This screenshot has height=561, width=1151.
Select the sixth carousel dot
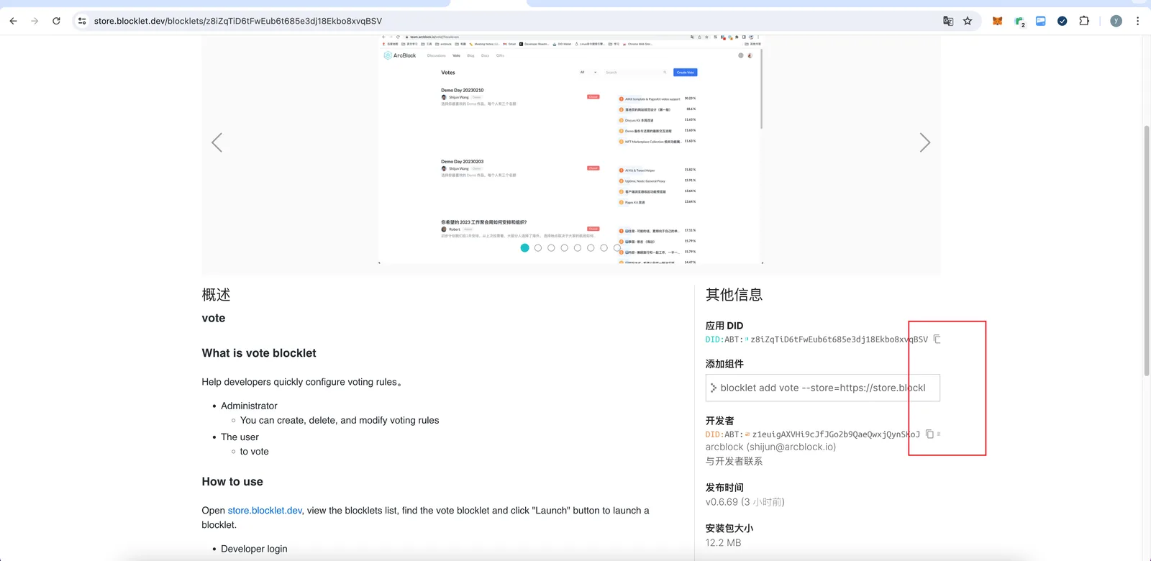coord(591,248)
